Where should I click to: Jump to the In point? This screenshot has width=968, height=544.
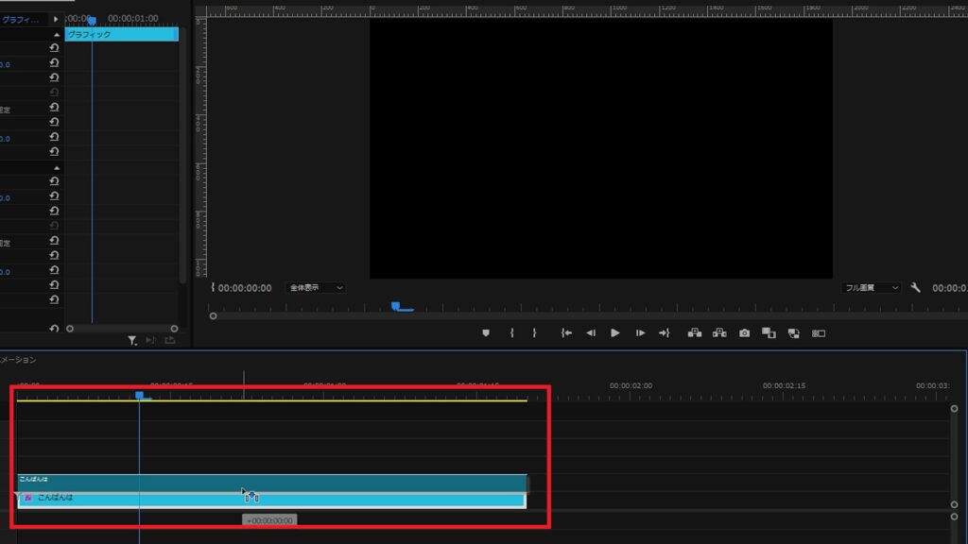(x=566, y=333)
